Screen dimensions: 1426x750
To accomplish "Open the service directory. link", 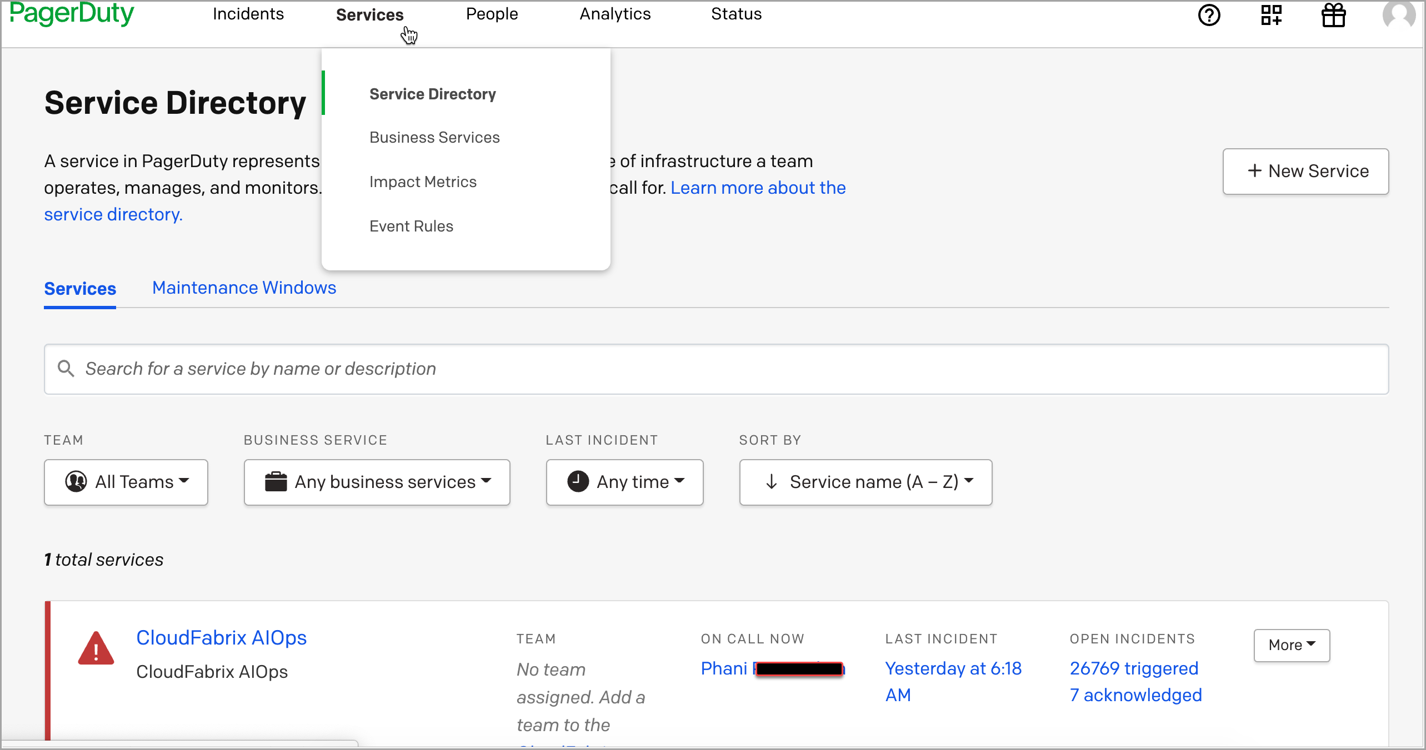I will point(113,214).
